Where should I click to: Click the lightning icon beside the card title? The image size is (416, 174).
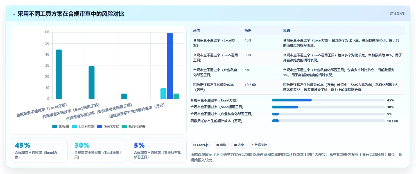pyautogui.click(x=13, y=14)
